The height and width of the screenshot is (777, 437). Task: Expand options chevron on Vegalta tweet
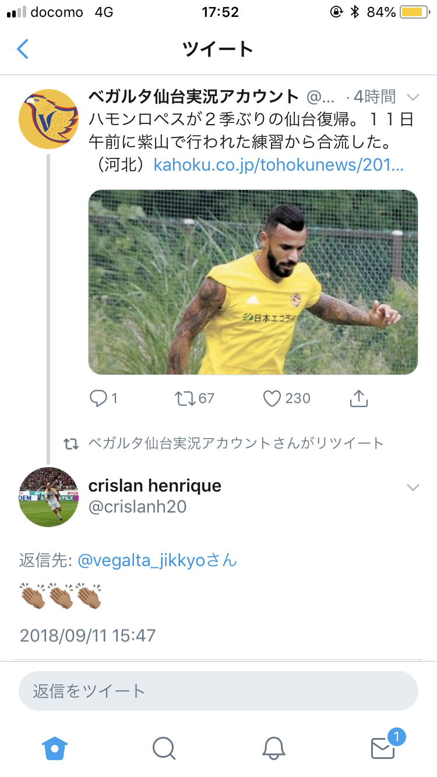coord(413,97)
